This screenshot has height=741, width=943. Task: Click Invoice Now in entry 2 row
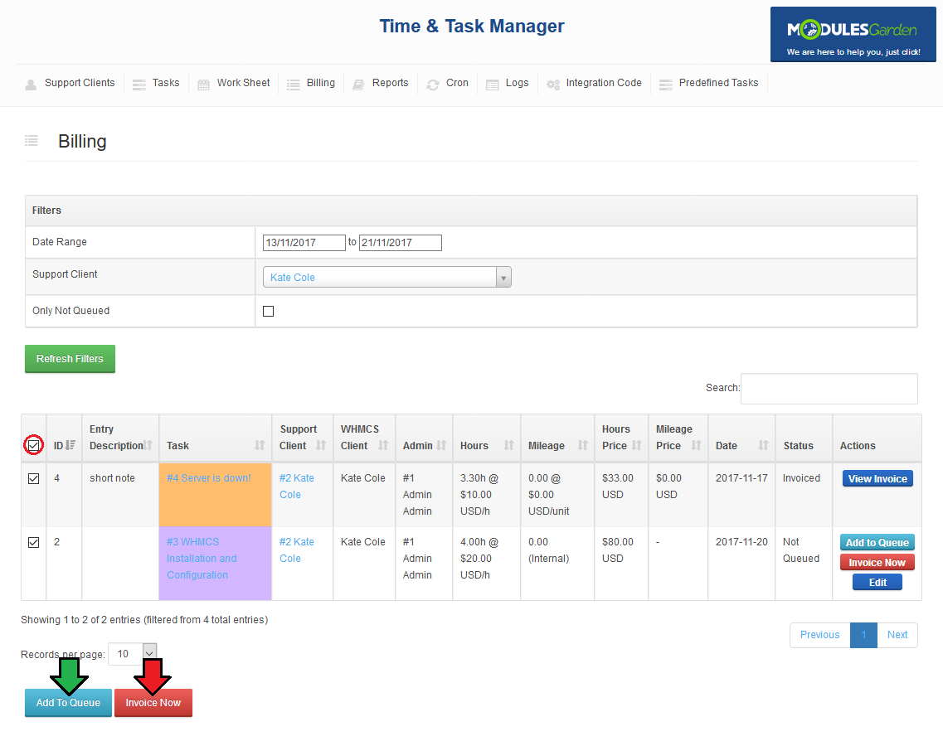[x=877, y=563]
